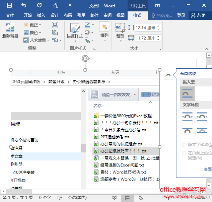Expand the Color (颜色) dropdown

coord(33,32)
